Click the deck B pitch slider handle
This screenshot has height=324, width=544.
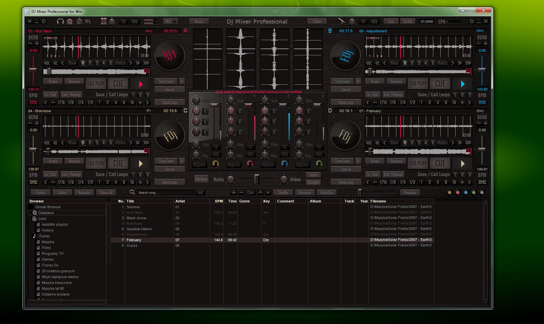tap(482, 70)
